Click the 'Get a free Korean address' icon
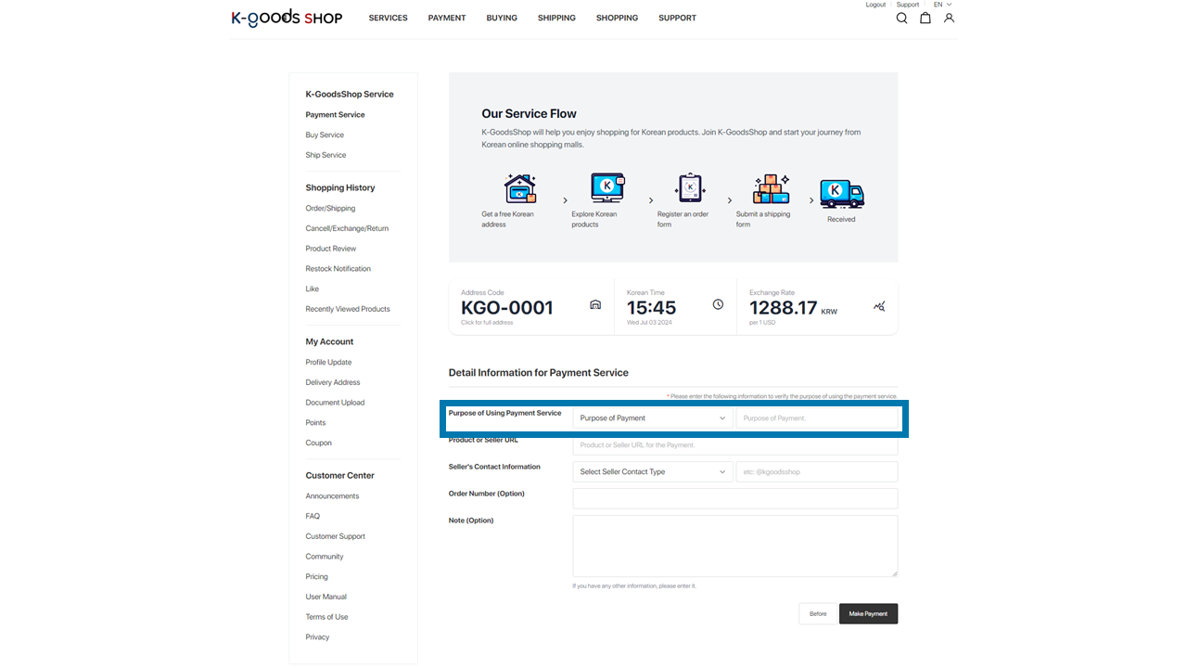Image resolution: width=1187 pixels, height=668 pixels. [519, 188]
